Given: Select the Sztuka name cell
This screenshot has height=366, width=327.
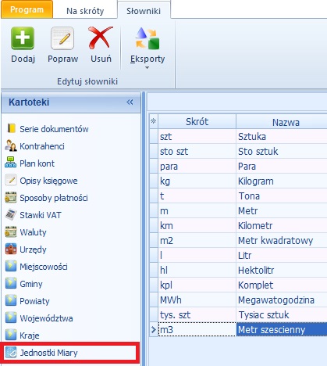Looking at the screenshot, I should point(282,136).
